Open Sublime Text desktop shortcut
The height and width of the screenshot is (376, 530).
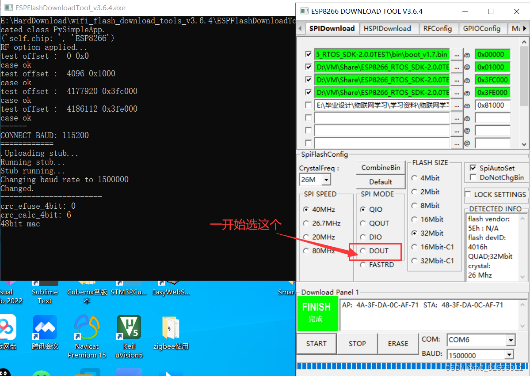(45, 292)
